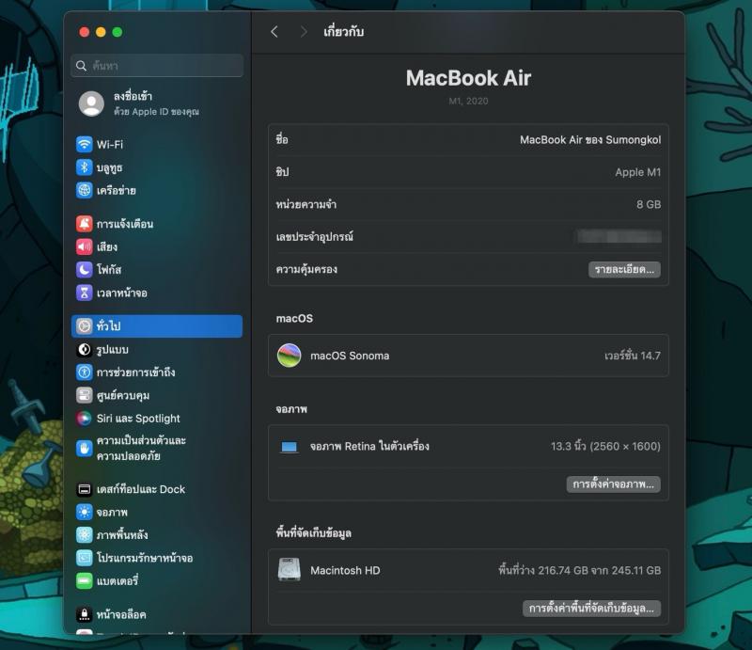
Task: Select Control Center (ศูนย์ควบคุม) menu item
Action: pos(123,395)
